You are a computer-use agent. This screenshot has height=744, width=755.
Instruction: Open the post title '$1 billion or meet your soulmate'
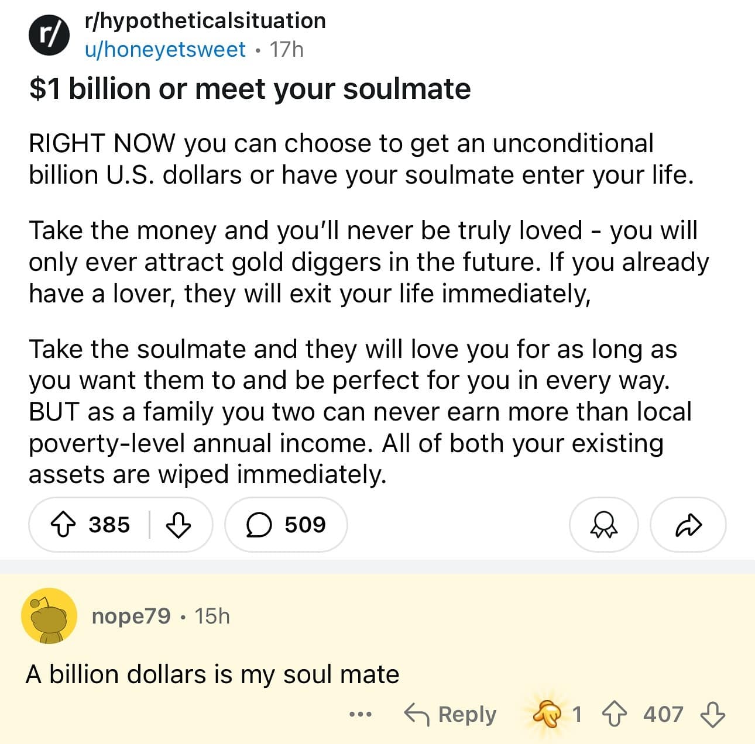250,89
